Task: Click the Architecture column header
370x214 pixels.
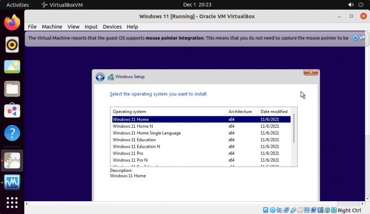Action: pos(242,111)
